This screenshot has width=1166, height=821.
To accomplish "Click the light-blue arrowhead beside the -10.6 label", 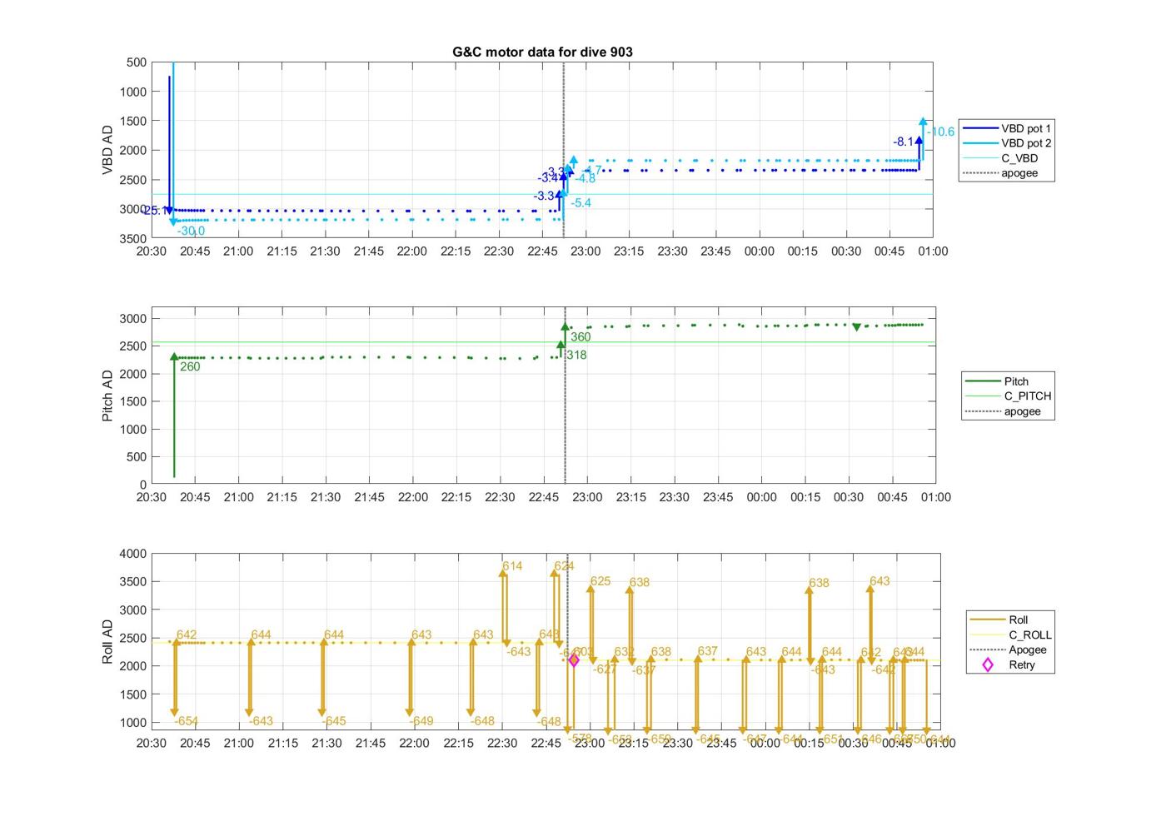I will pos(923,122).
